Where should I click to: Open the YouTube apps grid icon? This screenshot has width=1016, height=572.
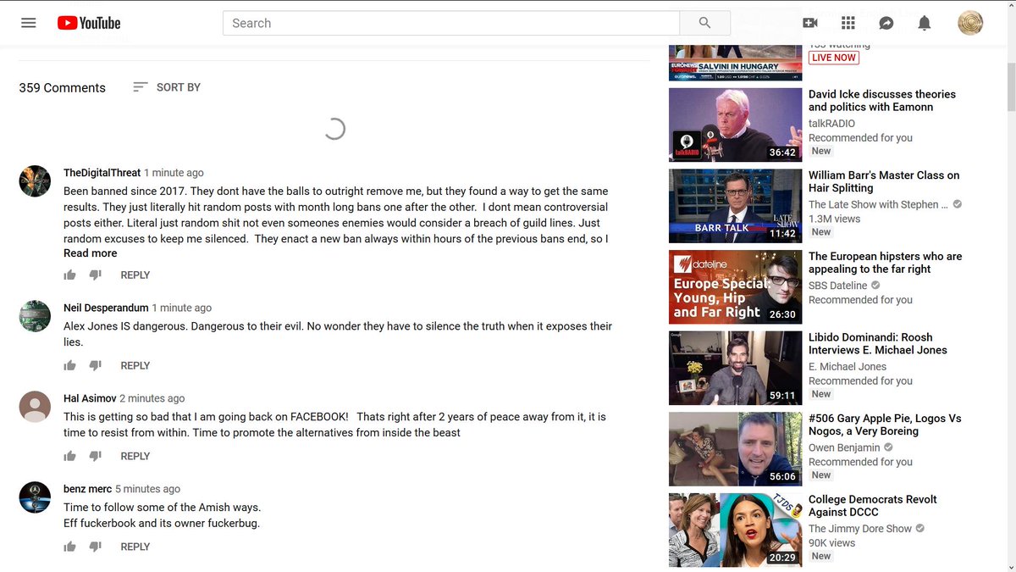point(848,23)
